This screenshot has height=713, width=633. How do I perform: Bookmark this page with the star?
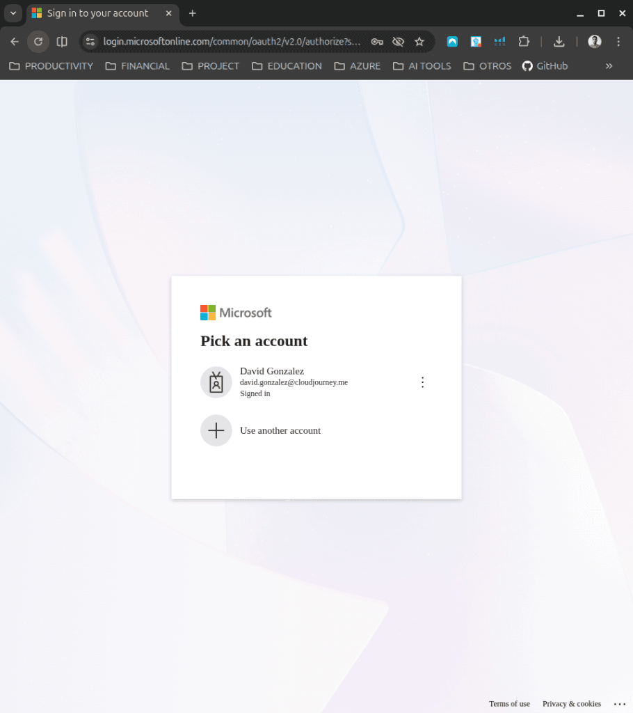point(419,42)
